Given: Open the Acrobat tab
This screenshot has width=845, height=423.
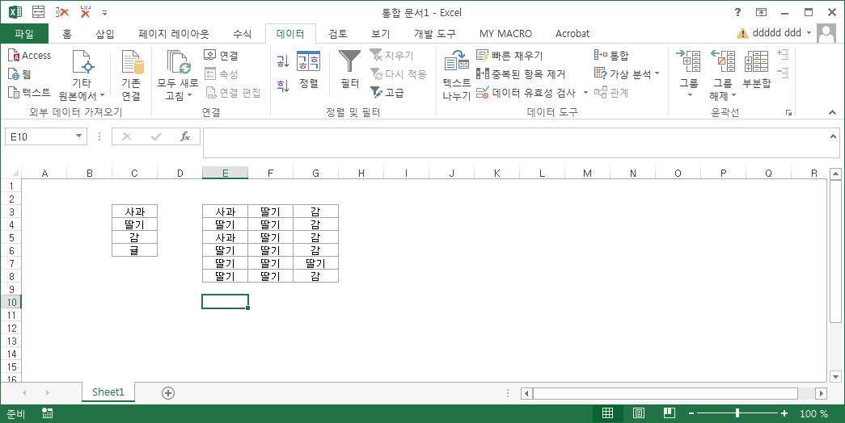Looking at the screenshot, I should (x=572, y=33).
